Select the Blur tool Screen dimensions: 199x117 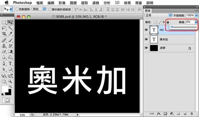pyautogui.click(x=4, y=57)
